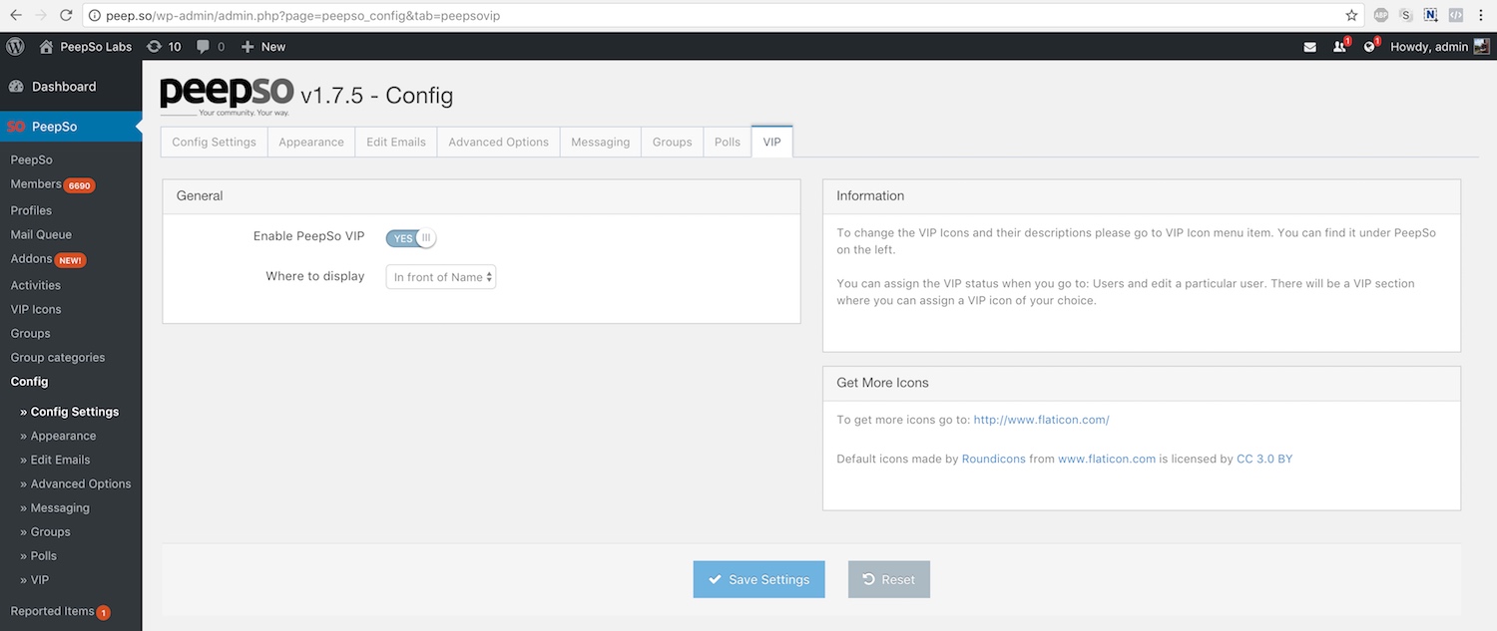Click the N extension icon in browser toolbar
The height and width of the screenshot is (631, 1497).
(1431, 15)
